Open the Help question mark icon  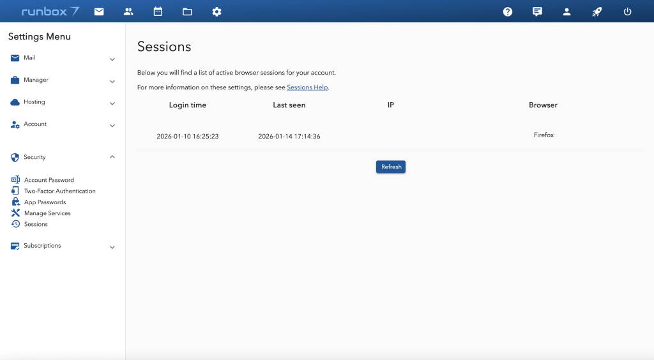click(x=508, y=11)
